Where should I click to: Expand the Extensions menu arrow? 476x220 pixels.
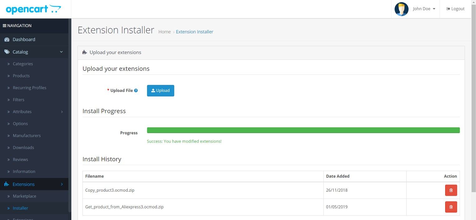(x=62, y=184)
